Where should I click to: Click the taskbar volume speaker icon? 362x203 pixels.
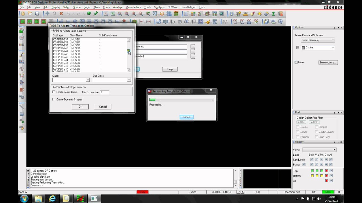click(319, 199)
